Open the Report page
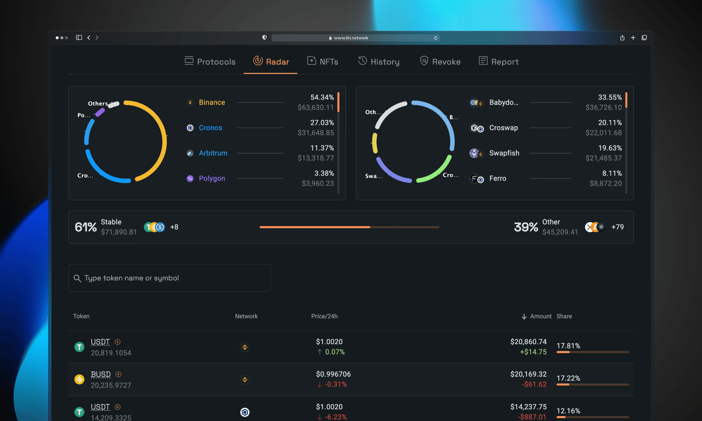 (x=498, y=61)
